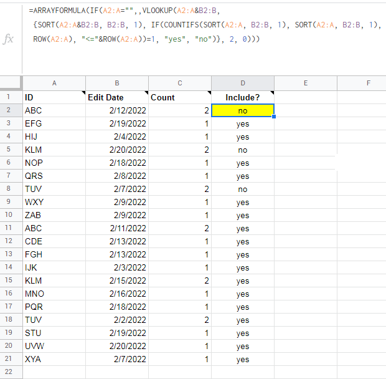Select cell with date 2/3/2022

click(x=117, y=267)
